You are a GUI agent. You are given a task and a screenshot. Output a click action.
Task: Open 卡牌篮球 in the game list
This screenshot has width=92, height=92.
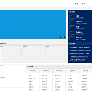pos(44,90)
